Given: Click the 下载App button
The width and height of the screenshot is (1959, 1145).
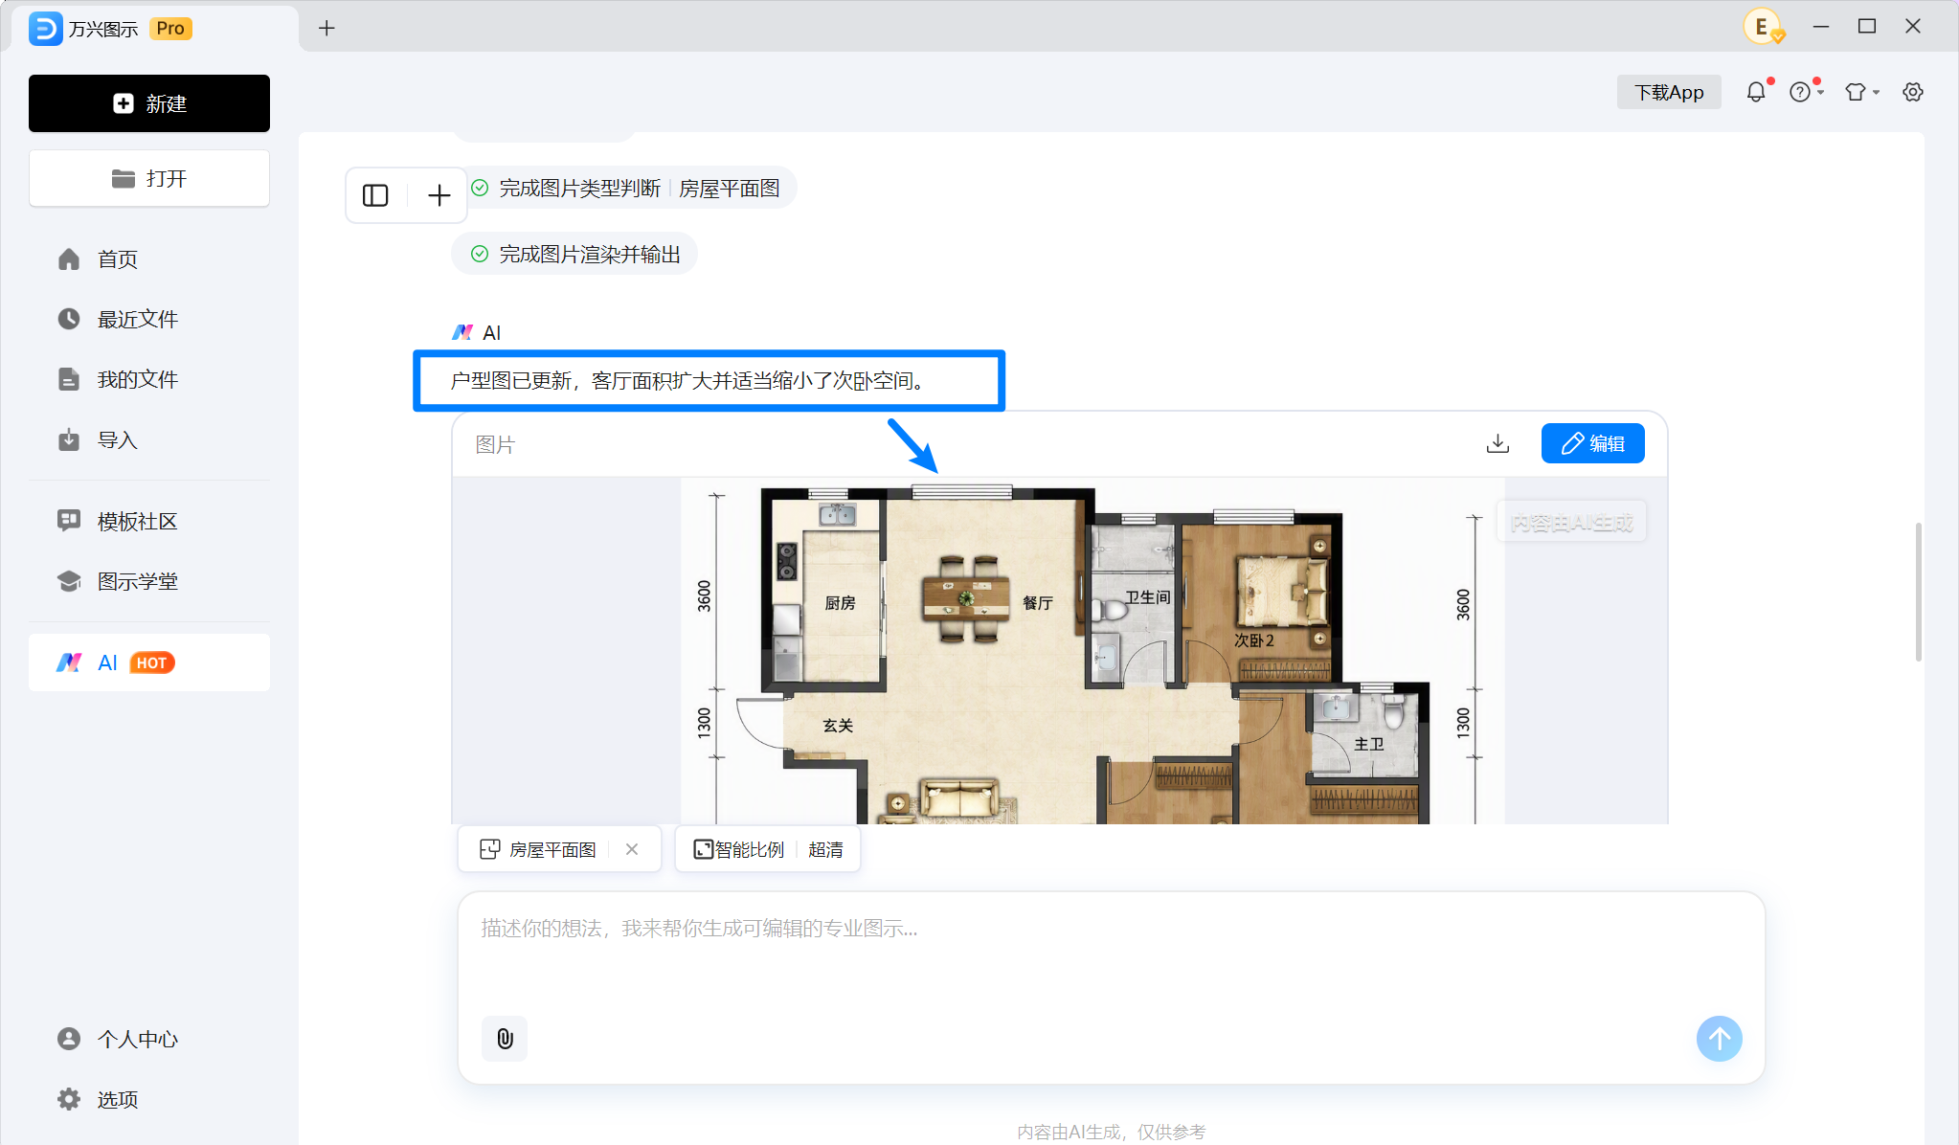Looking at the screenshot, I should click(1669, 92).
